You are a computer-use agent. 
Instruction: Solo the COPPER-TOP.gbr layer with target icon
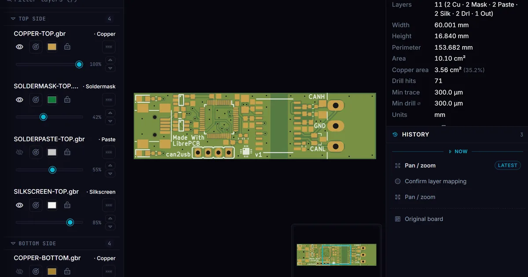coord(36,47)
